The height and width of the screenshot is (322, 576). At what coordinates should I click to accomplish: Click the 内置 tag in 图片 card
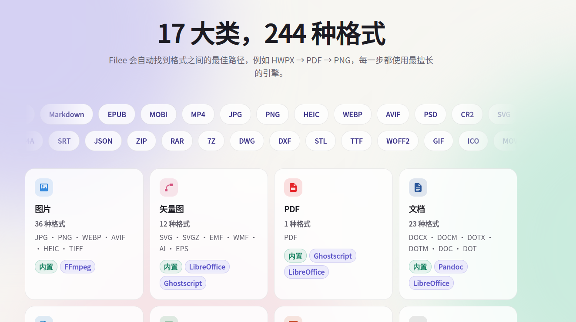coord(46,267)
